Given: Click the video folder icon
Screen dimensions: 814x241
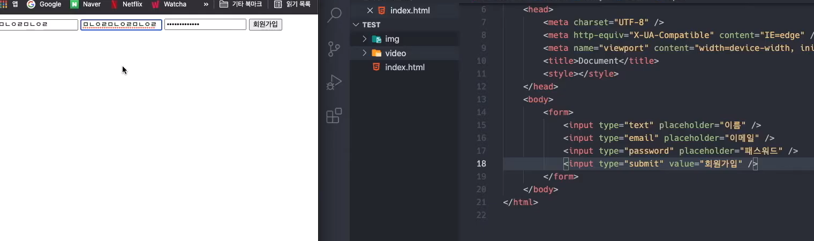Looking at the screenshot, I should [376, 53].
